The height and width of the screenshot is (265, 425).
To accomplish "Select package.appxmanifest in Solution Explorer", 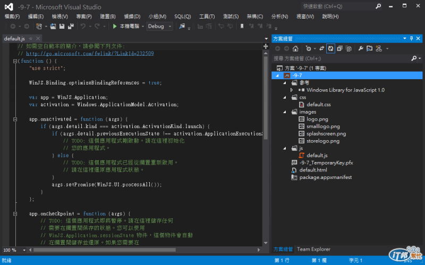I will click(x=325, y=177).
